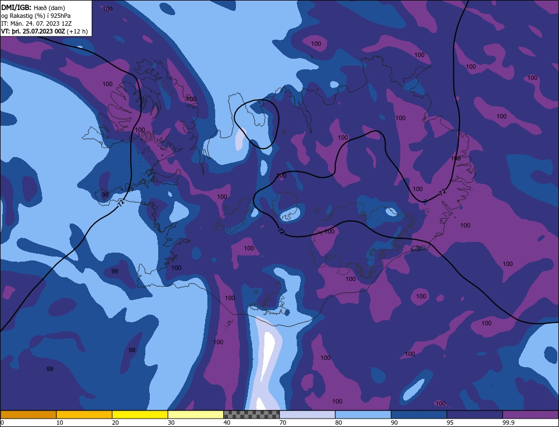559x427 pixels.
Task: Click the legend value '99.9'
Action: click(x=508, y=423)
